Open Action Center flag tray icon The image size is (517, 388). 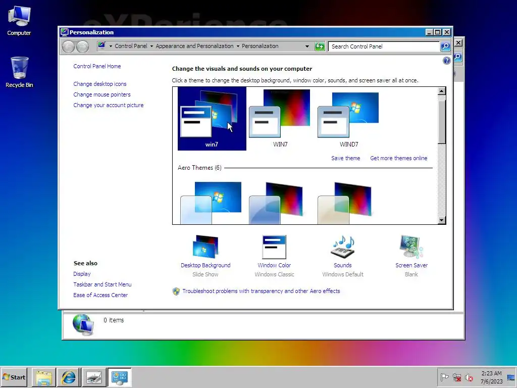point(444,377)
